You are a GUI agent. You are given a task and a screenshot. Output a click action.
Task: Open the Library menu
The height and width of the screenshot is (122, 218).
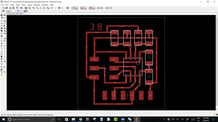(x=30, y=5)
